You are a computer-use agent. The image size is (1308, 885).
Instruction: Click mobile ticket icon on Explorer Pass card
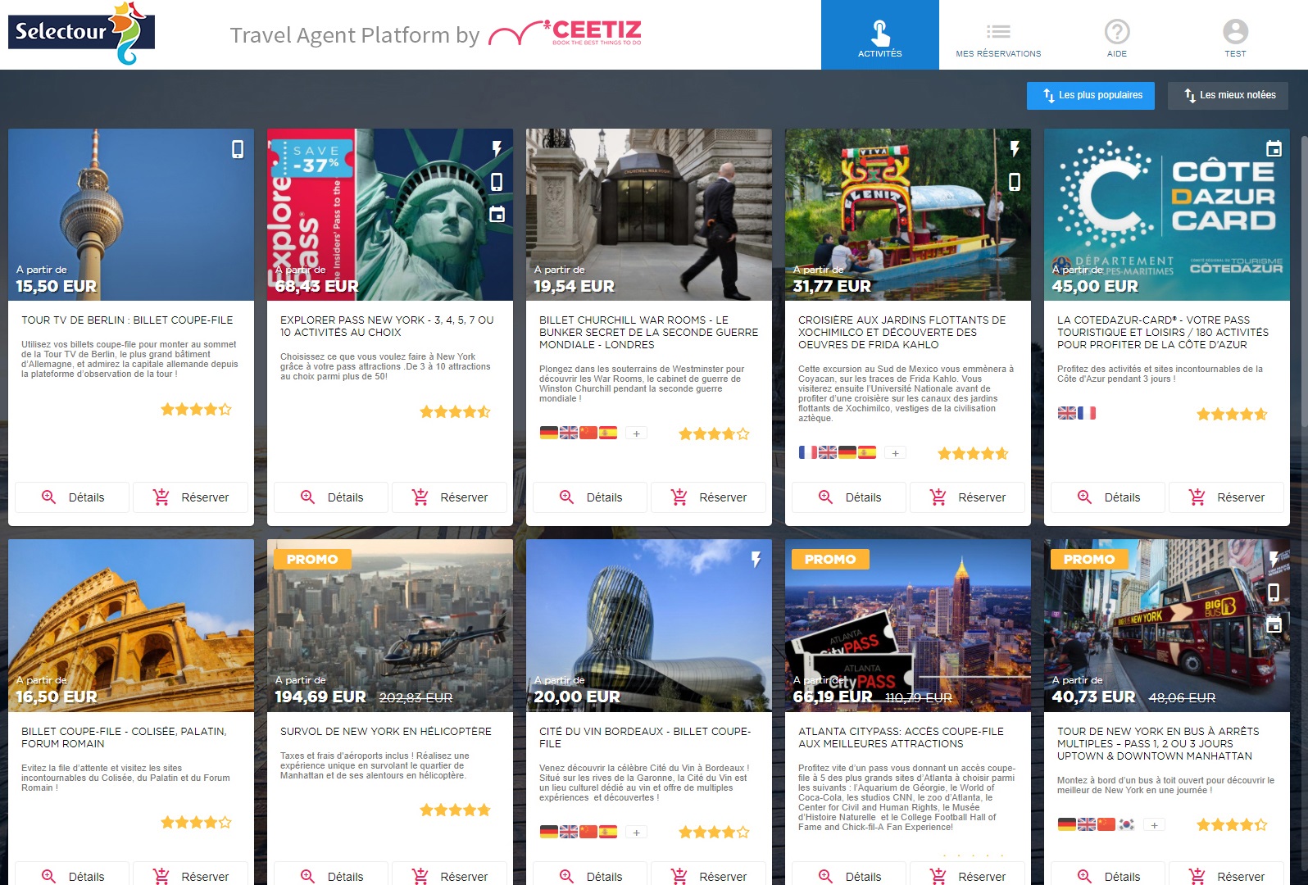tap(497, 182)
